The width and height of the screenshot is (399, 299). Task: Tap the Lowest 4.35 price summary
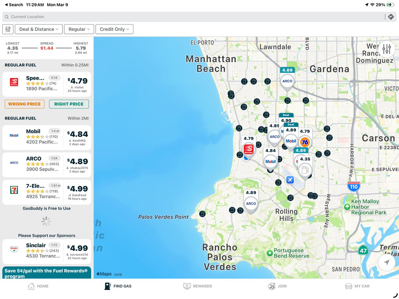pyautogui.click(x=13, y=48)
